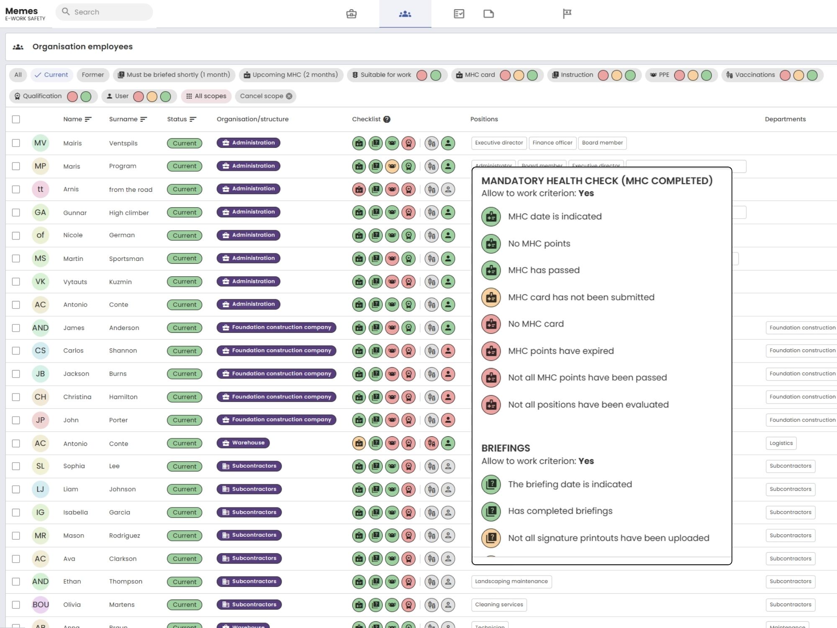Check the box for Mairis Ventspils row
837x628 pixels.
click(16, 143)
